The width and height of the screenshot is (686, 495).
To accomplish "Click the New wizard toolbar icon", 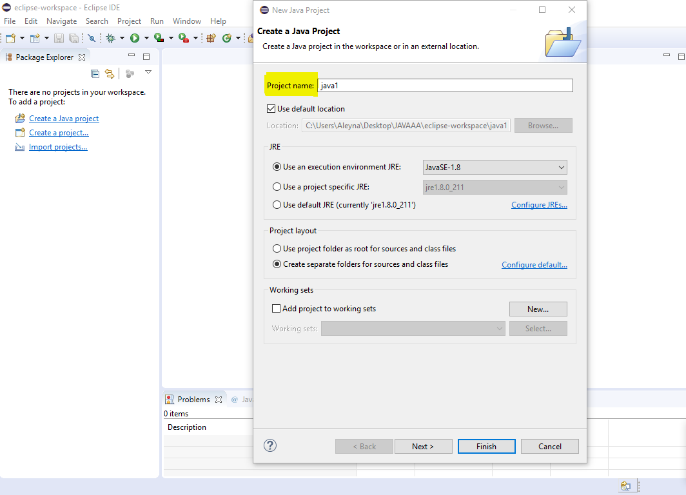I will (x=10, y=39).
